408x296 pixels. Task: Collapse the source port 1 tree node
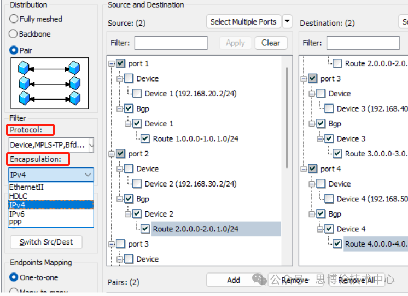point(112,64)
